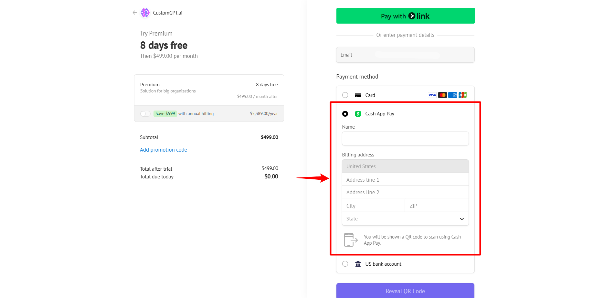This screenshot has width=614, height=298.
Task: Click the Pay with link button
Action: coord(406,16)
